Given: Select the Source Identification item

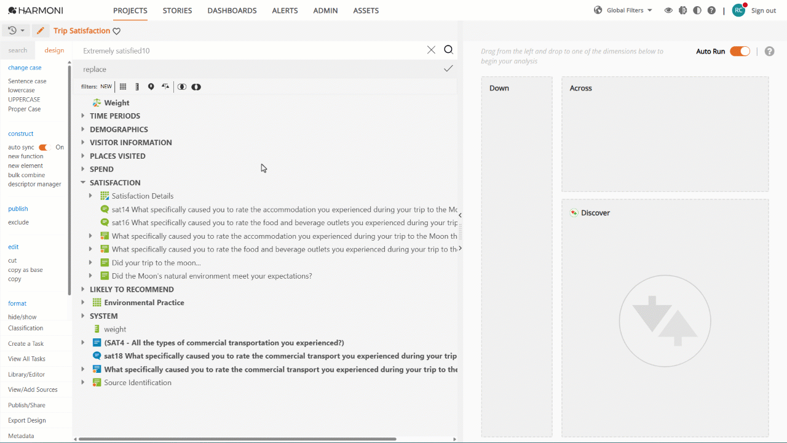Looking at the screenshot, I should 138,383.
